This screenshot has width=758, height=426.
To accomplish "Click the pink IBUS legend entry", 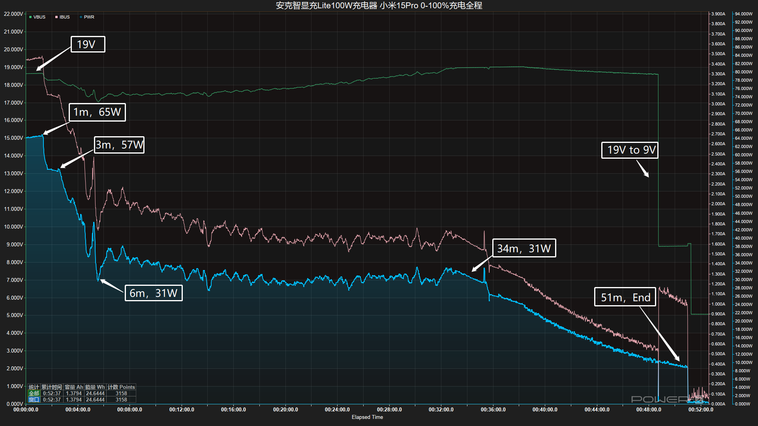I will coord(62,17).
